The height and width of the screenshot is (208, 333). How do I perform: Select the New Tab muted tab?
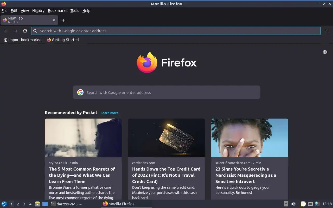pyautogui.click(x=29, y=20)
